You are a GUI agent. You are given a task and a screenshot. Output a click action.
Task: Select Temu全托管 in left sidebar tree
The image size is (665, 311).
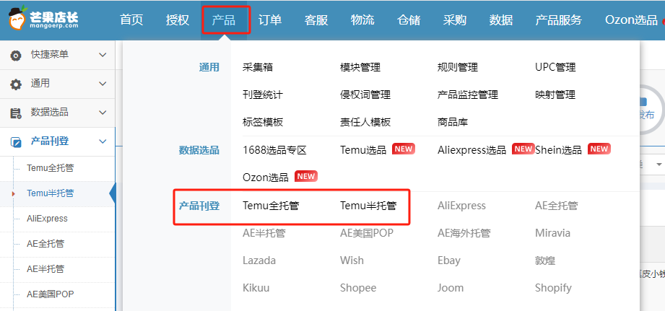click(x=50, y=168)
